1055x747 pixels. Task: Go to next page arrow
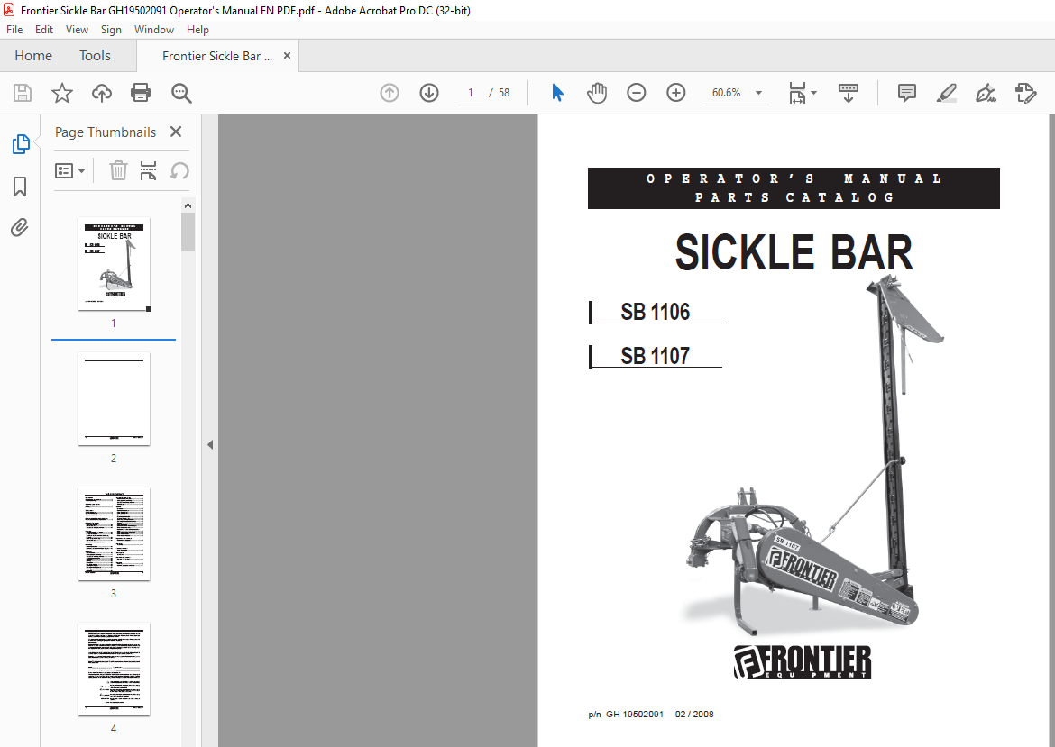coord(428,93)
